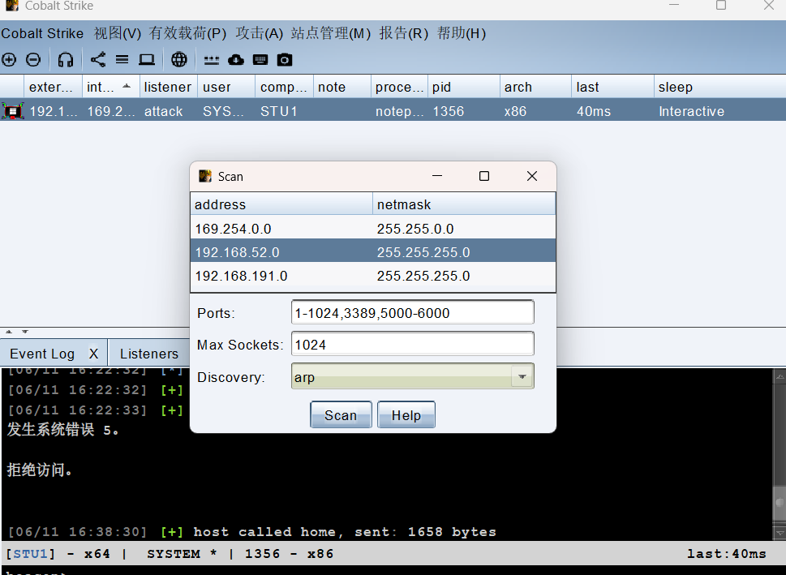Sort by the netmask column header
Screen dimensions: 786x575
click(464, 204)
